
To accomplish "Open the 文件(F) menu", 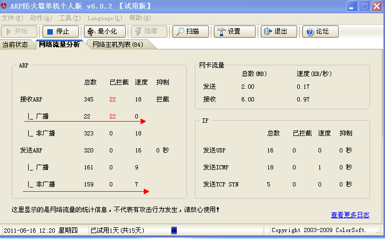I will pyautogui.click(x=12, y=18).
